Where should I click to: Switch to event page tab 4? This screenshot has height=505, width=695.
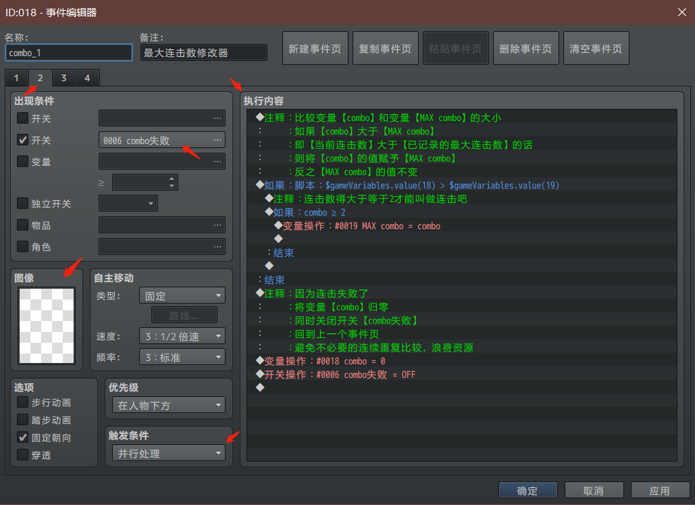pyautogui.click(x=87, y=78)
